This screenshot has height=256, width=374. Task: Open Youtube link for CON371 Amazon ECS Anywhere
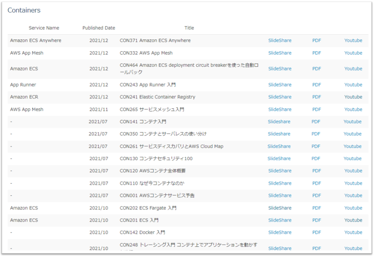[x=353, y=40]
